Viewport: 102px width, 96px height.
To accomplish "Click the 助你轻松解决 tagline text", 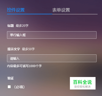I will [x=82, y=87].
